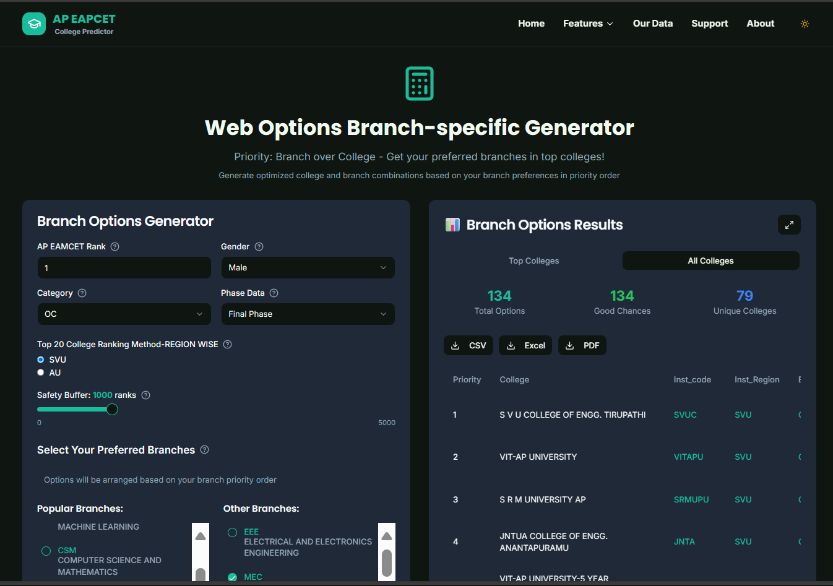The width and height of the screenshot is (833, 586).
Task: Open the Category dropdown showing OC
Action: (124, 314)
